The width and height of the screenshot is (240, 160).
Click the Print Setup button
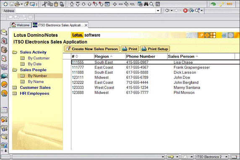(x=155, y=49)
